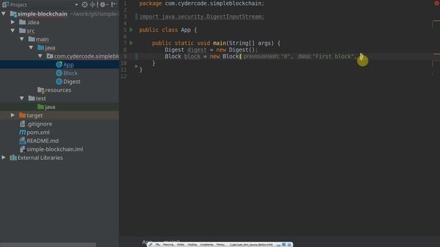
Task: Click the External Libraries bars icon
Action: pyautogui.click(x=13, y=158)
